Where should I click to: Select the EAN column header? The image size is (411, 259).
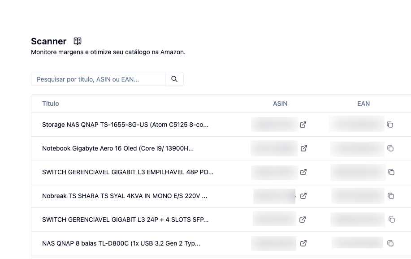(x=363, y=104)
